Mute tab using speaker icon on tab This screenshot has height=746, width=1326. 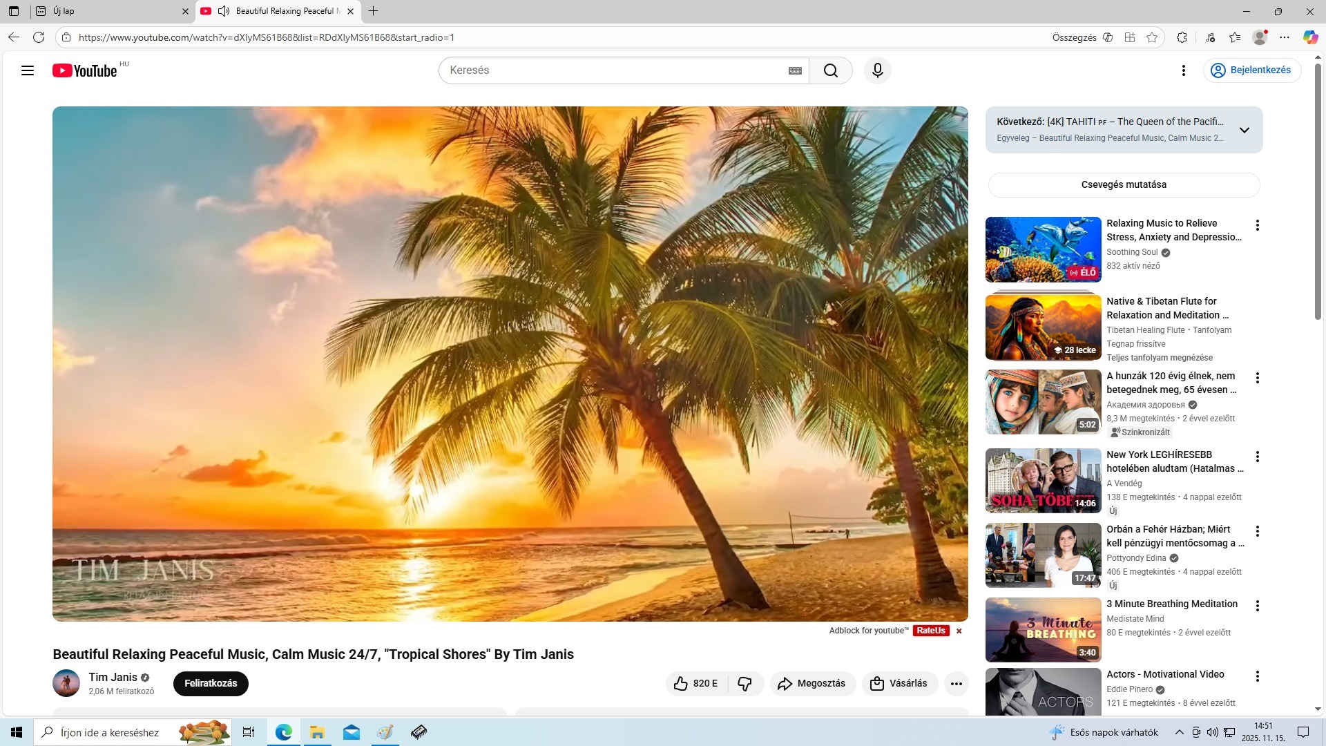224,11
